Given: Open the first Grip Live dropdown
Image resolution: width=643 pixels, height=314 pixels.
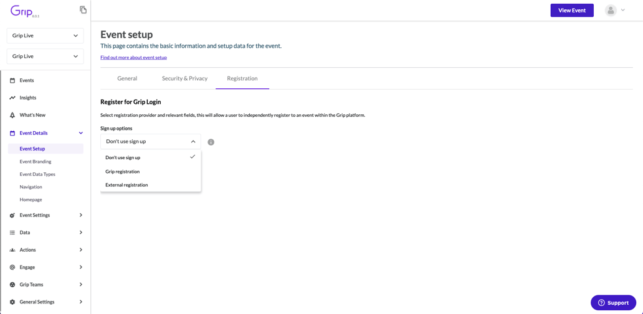Looking at the screenshot, I should tap(45, 35).
